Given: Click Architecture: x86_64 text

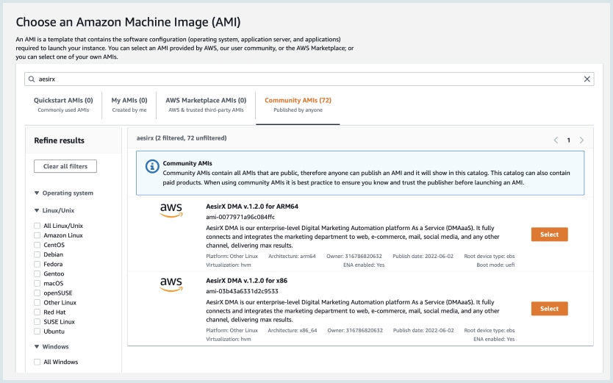Looking at the screenshot, I should (293, 331).
